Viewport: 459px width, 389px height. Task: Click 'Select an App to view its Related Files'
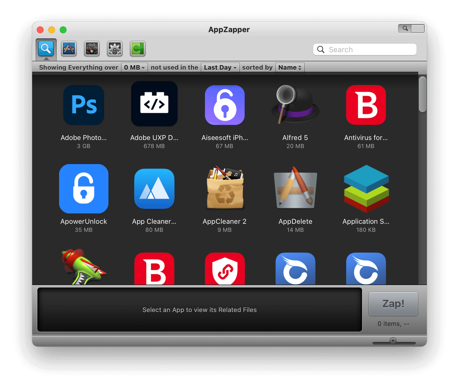pos(200,310)
